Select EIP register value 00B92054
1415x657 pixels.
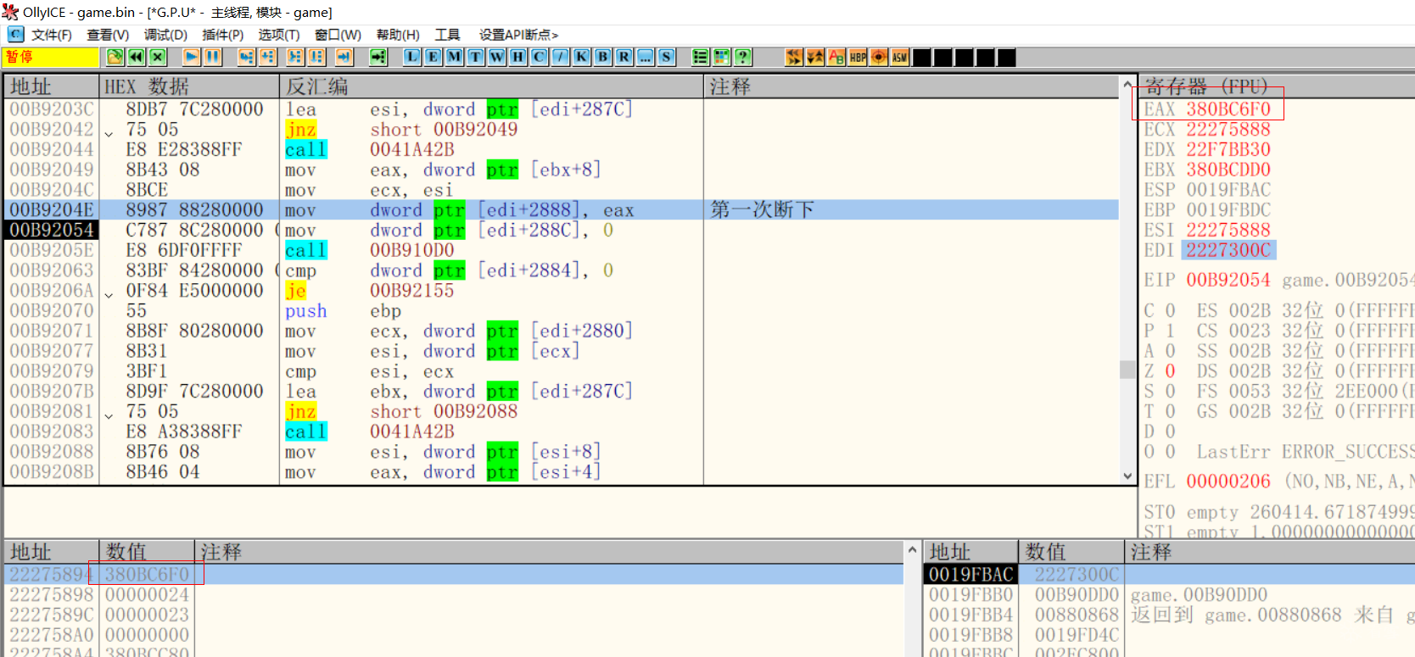click(1228, 281)
